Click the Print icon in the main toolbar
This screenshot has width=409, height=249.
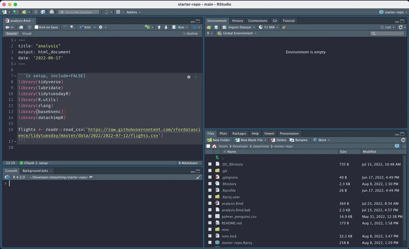pos(51,12)
